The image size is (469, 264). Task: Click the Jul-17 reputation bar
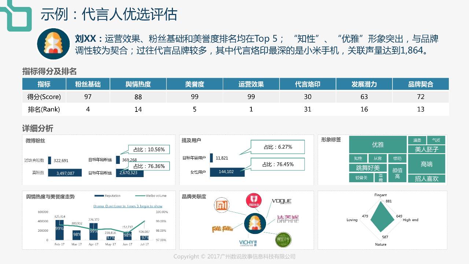point(144,237)
